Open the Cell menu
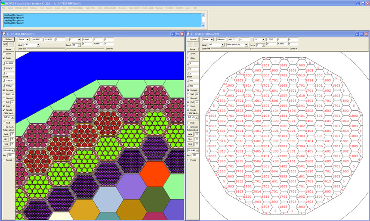The width and height of the screenshot is (370, 221). (42, 8)
